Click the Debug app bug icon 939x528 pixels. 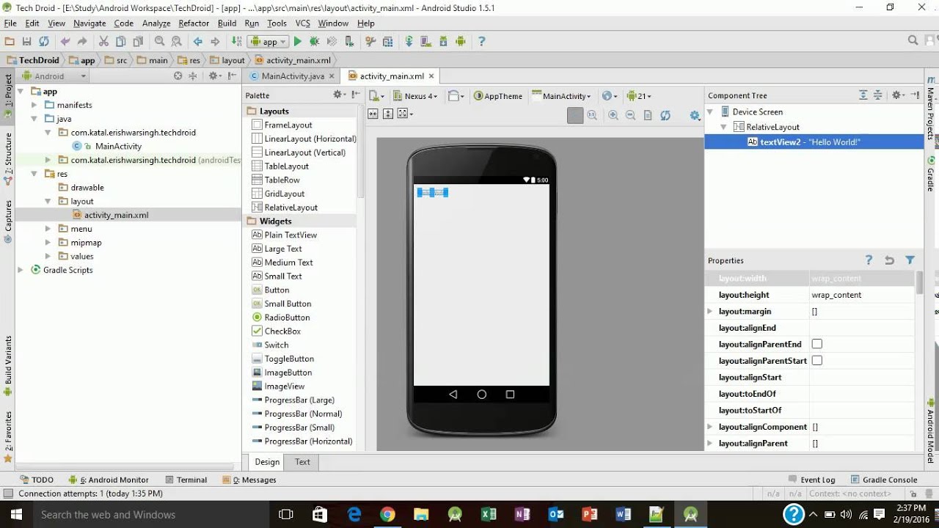pyautogui.click(x=314, y=42)
